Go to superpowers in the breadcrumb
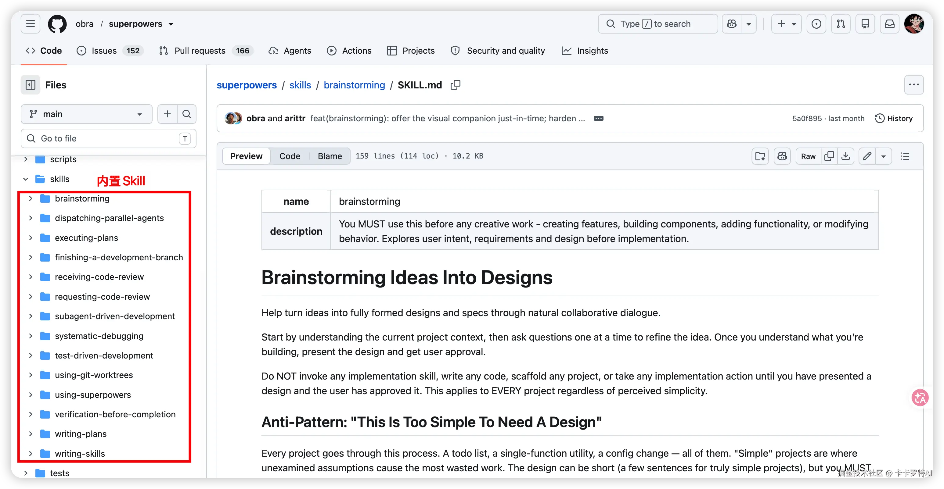The width and height of the screenshot is (944, 489). click(247, 85)
